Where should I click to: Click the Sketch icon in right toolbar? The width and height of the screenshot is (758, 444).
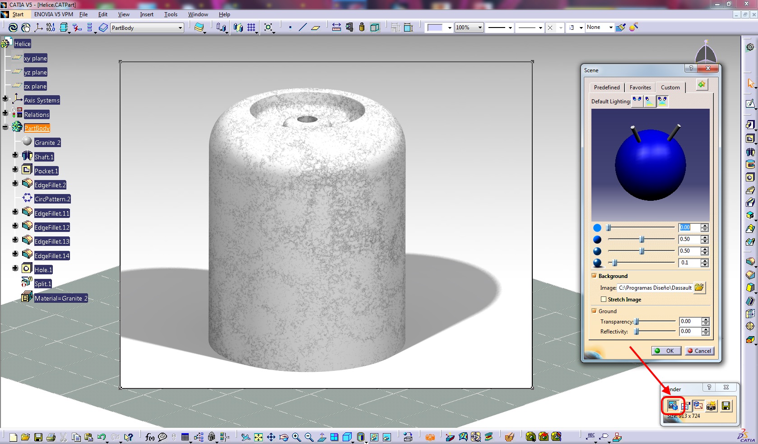tap(750, 103)
